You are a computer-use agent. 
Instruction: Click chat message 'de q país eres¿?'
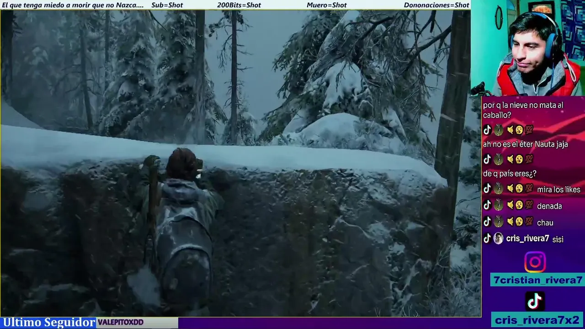[510, 174]
